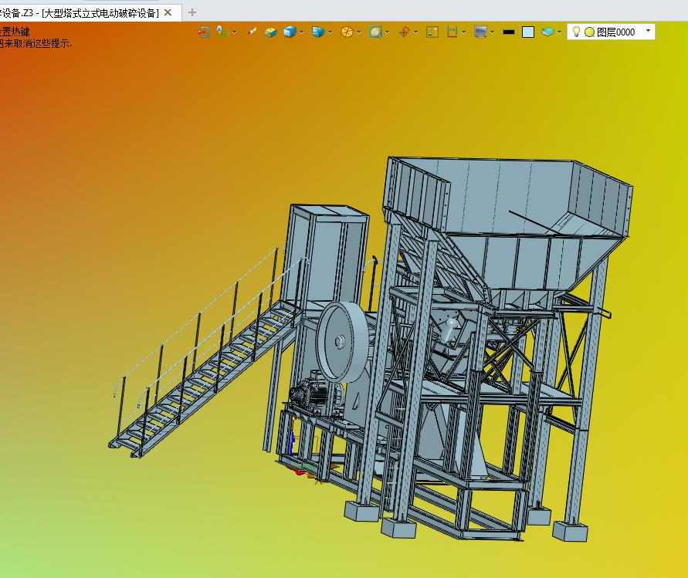Open the dropdown next to the pick filter icon
Screen dimensions: 688x578
pyautogui.click(x=234, y=32)
